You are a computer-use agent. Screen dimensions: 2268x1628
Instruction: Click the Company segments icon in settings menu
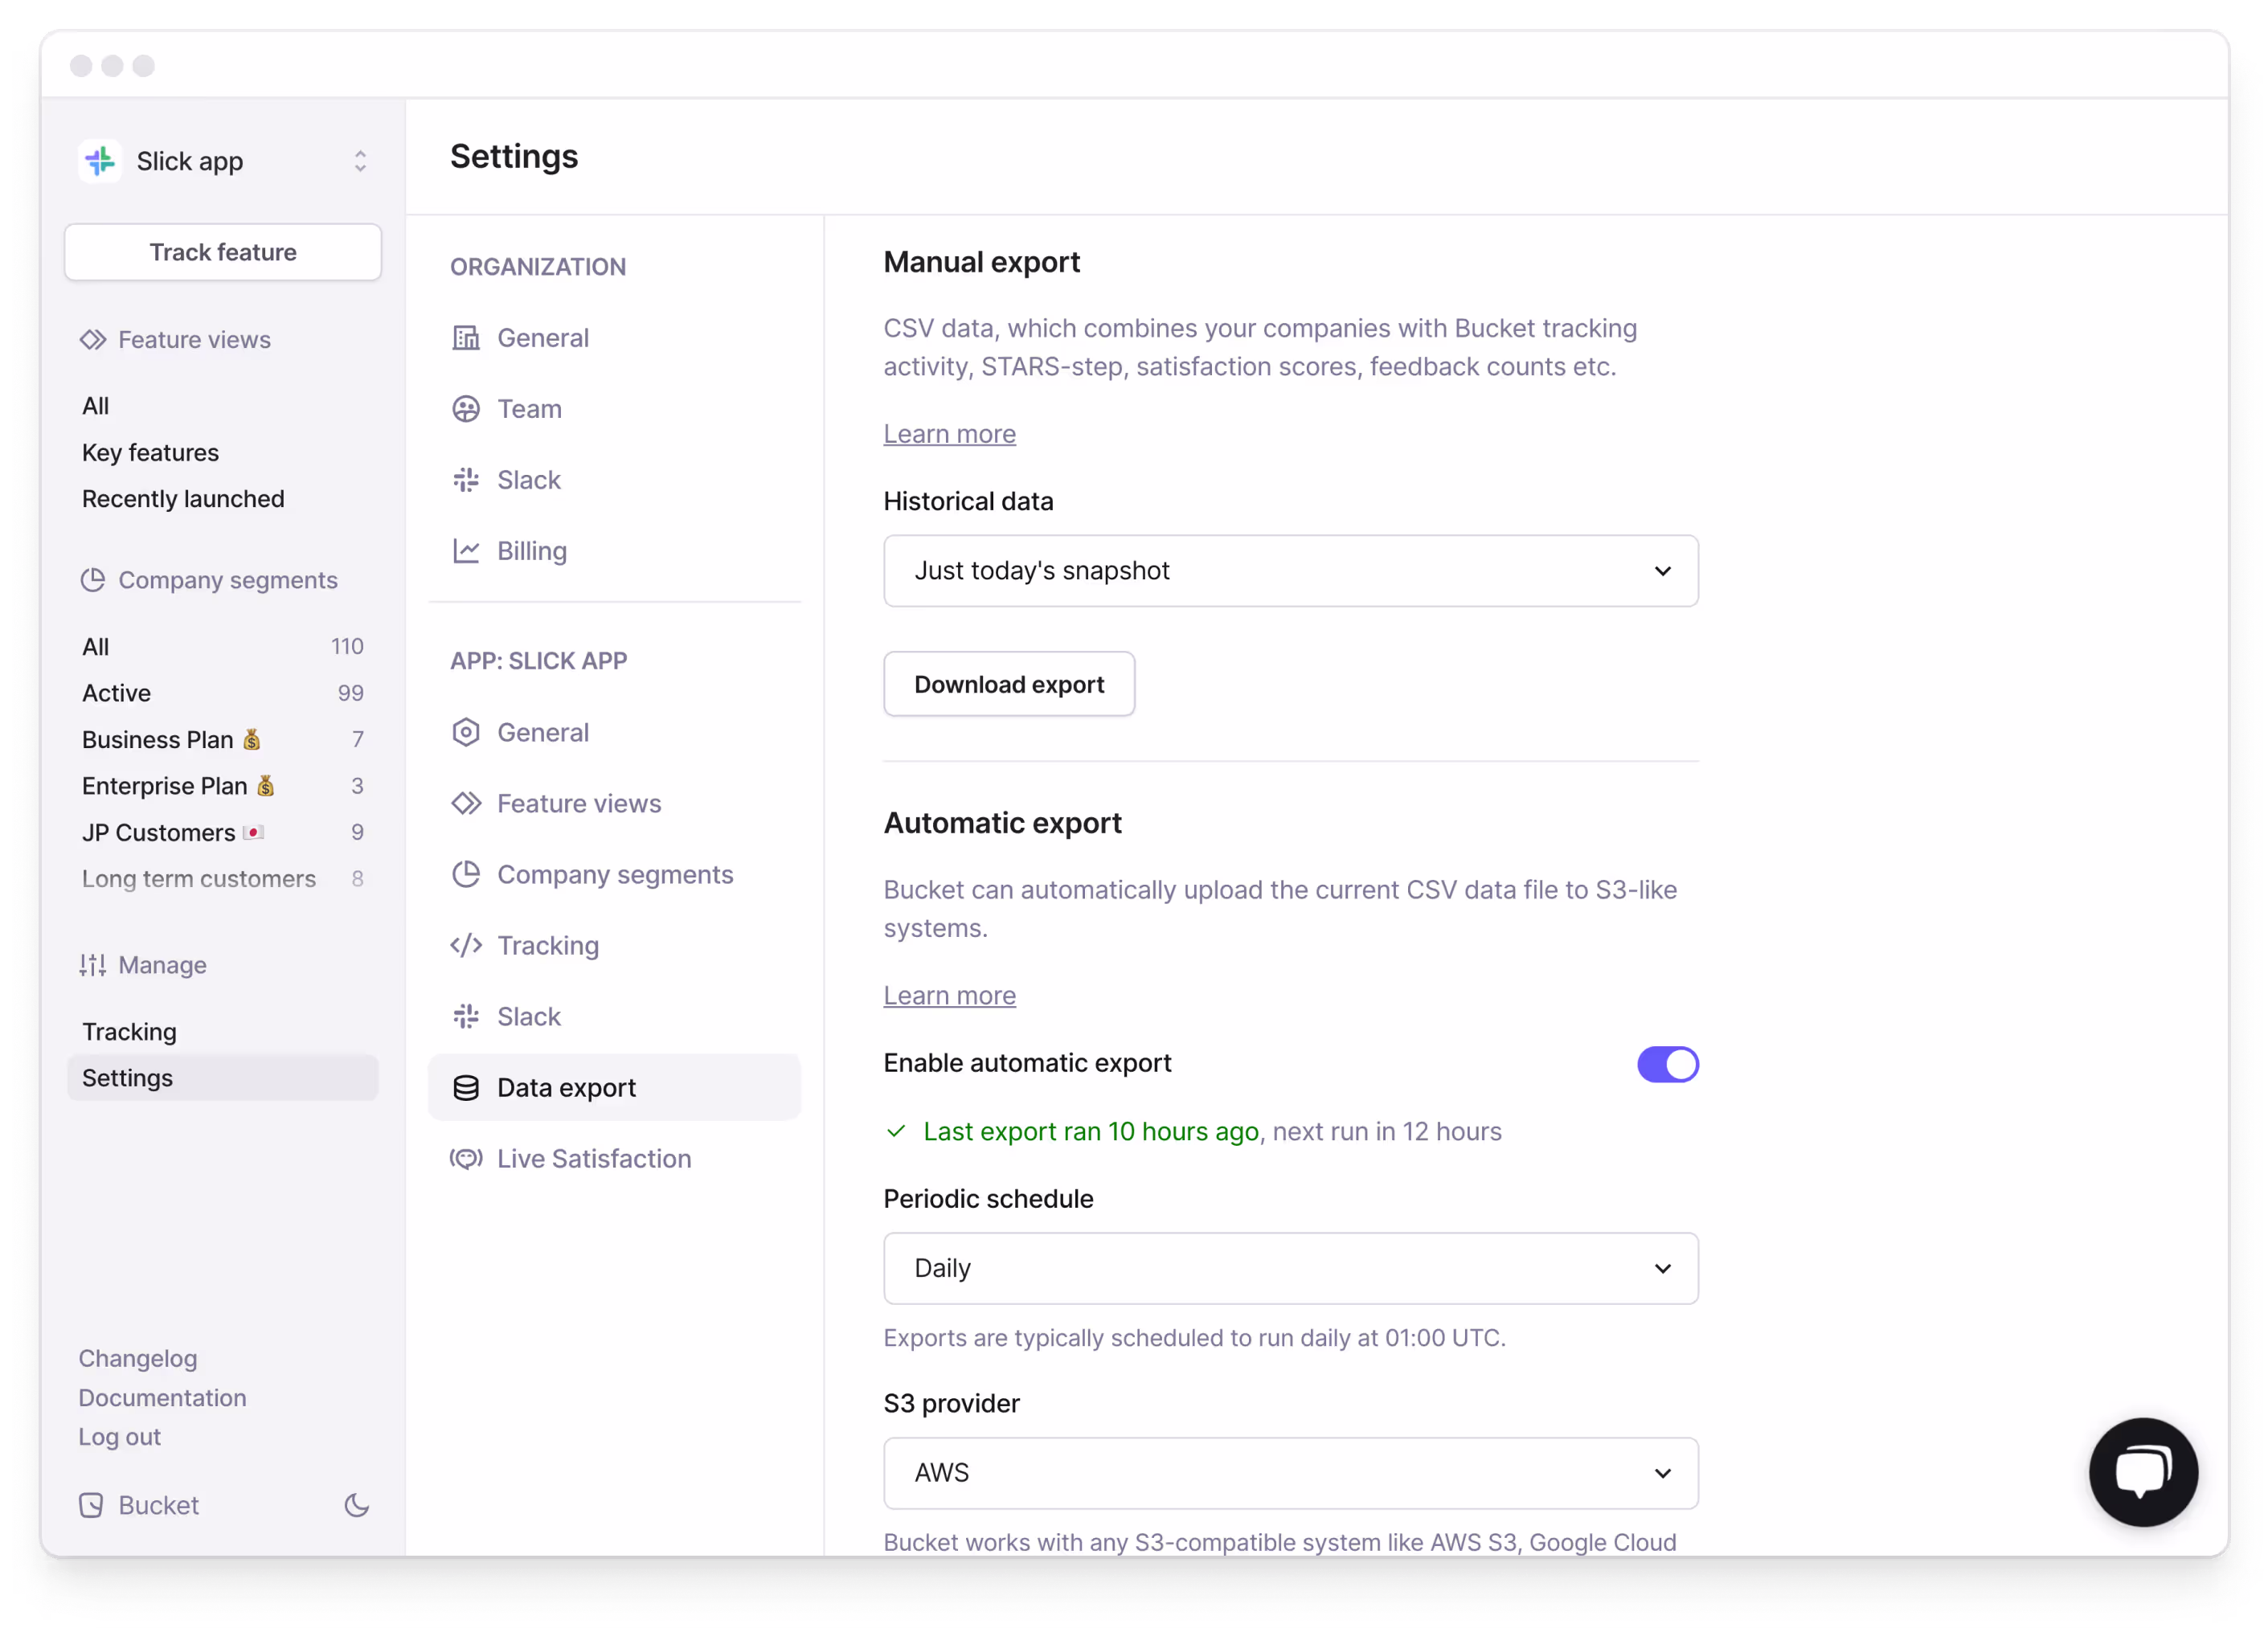click(466, 874)
